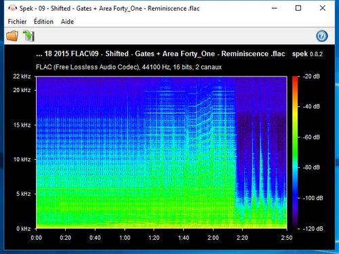This screenshot has height=254, width=339.
Task: Maximize the Spek window
Action: pyautogui.click(x=298, y=8)
